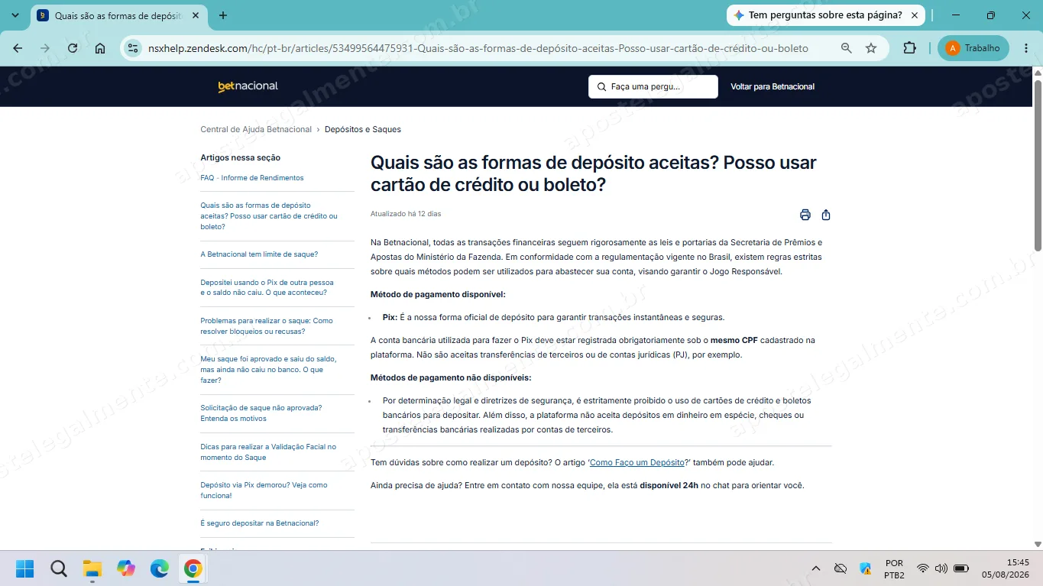Open the tab search dropdown arrow
This screenshot has height=586, width=1043.
(15, 15)
